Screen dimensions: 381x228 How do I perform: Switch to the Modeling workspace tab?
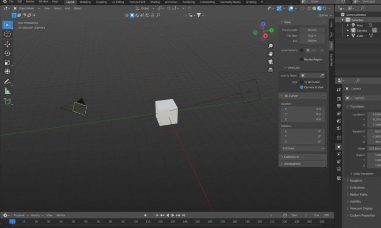(x=85, y=2)
